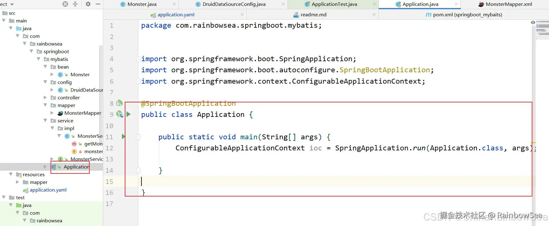Click the monster field icon
This screenshot has height=226, width=549.
(74, 152)
